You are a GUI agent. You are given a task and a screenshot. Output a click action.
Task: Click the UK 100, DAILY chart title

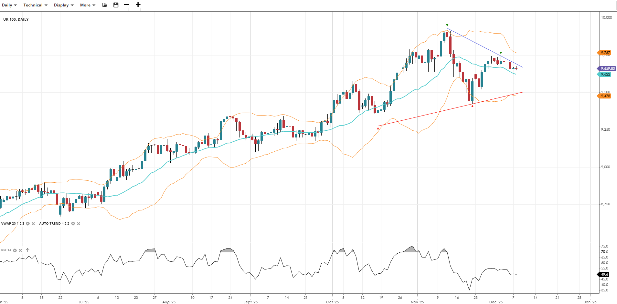[x=16, y=19]
